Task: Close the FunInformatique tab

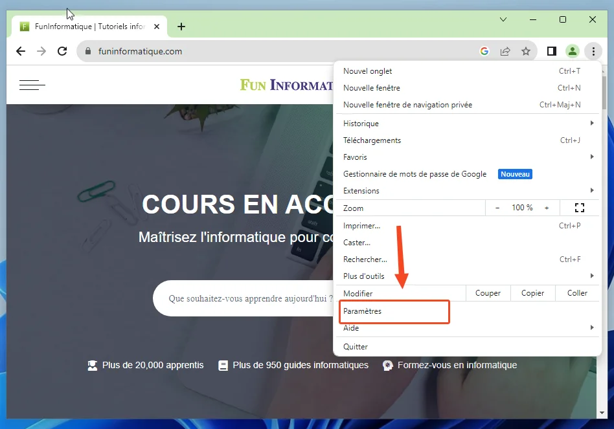Action: [x=157, y=27]
